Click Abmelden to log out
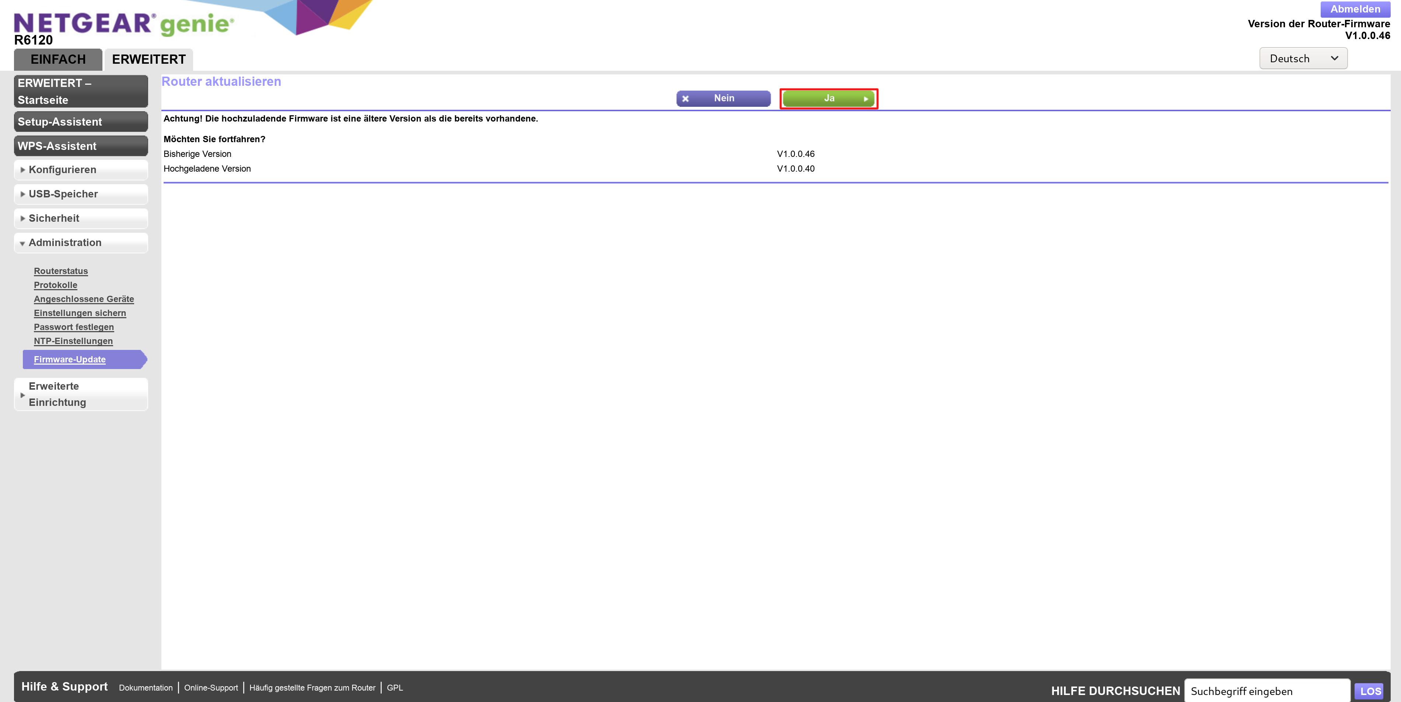Screen dimensions: 1401x702 1355,9
